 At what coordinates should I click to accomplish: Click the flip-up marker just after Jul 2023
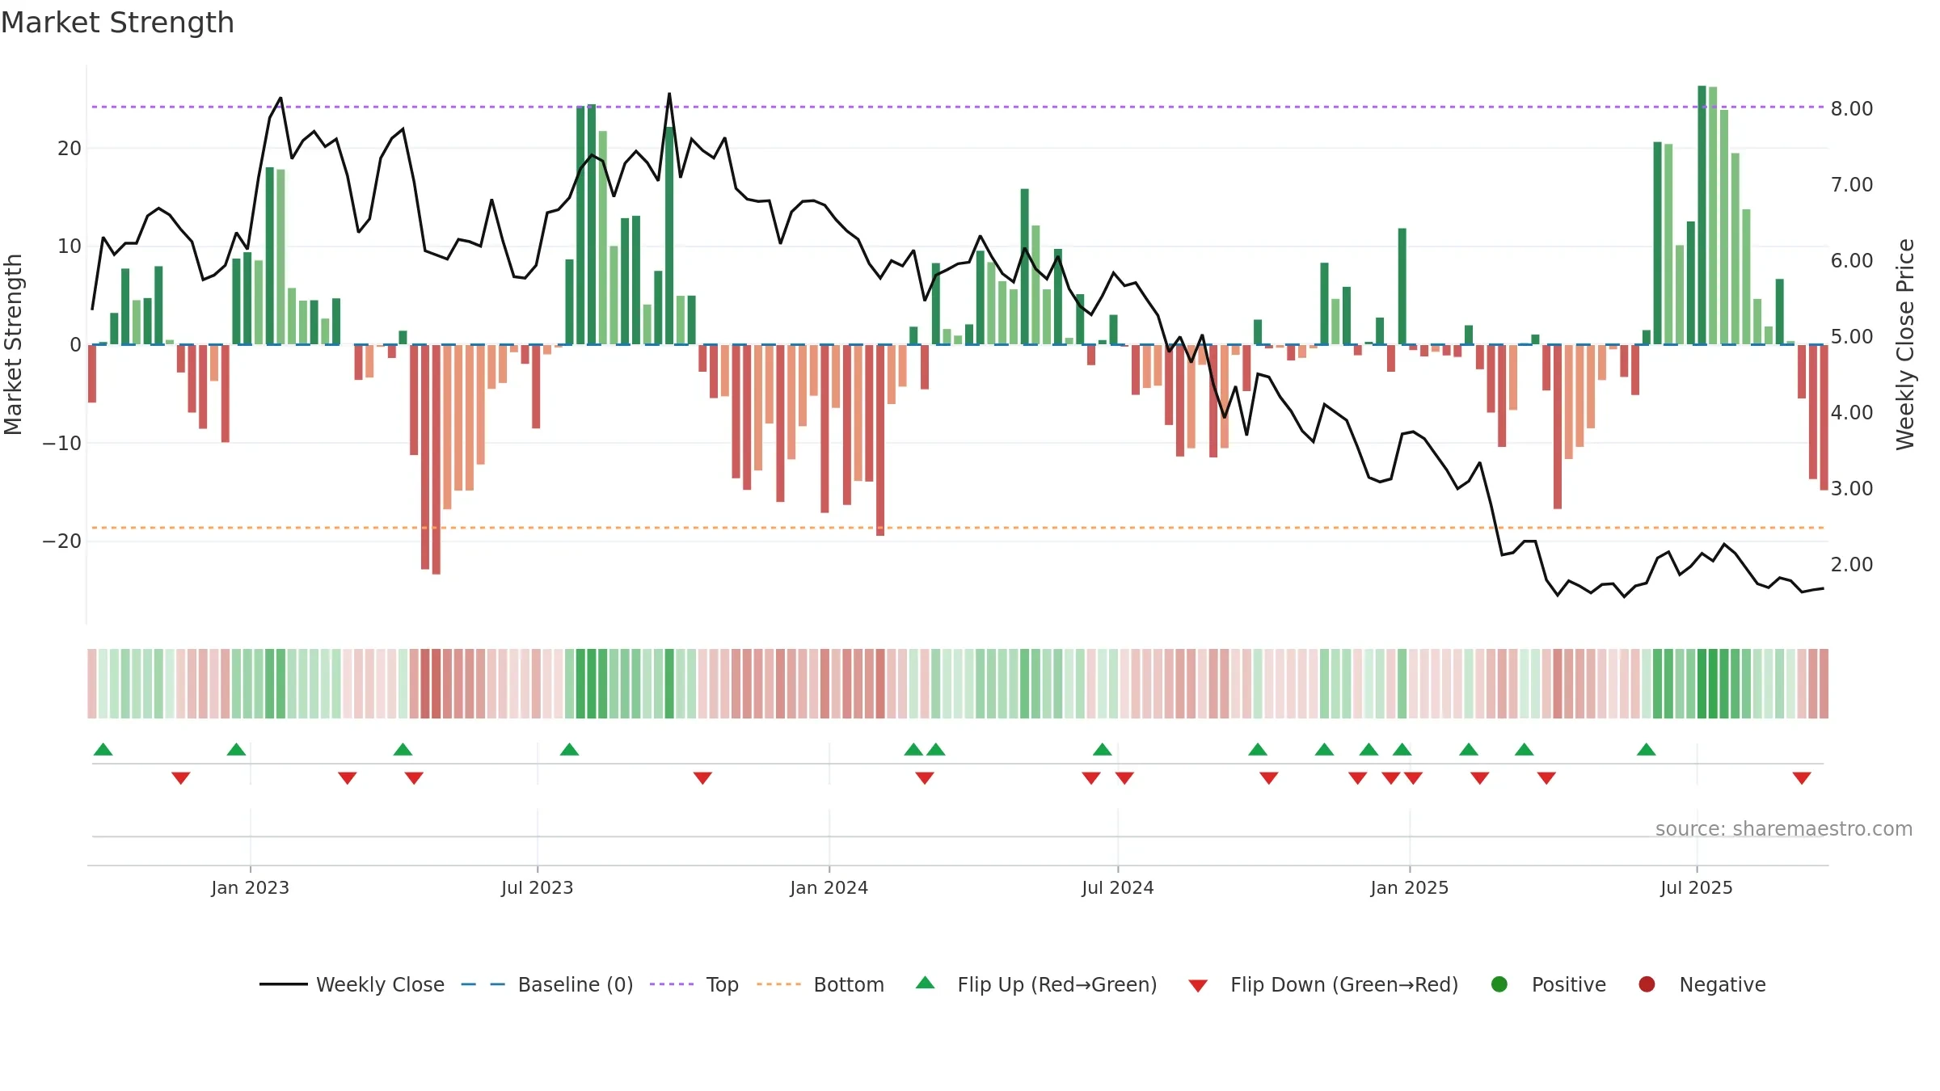pyautogui.click(x=569, y=749)
